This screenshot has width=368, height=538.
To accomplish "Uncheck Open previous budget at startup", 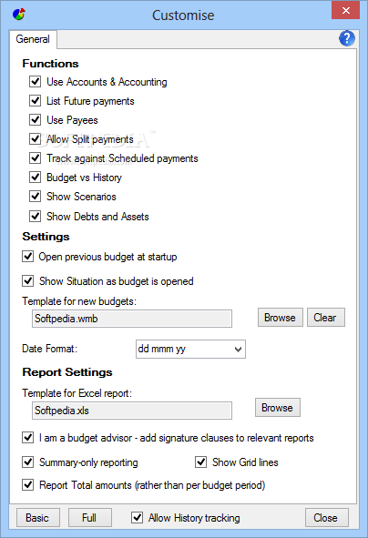I will [x=28, y=257].
